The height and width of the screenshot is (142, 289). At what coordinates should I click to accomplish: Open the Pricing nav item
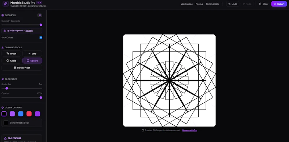(x=199, y=4)
